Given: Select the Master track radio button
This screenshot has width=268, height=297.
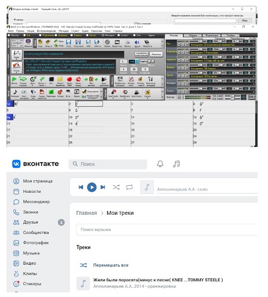Looking at the screenshot, I should click(9, 35).
